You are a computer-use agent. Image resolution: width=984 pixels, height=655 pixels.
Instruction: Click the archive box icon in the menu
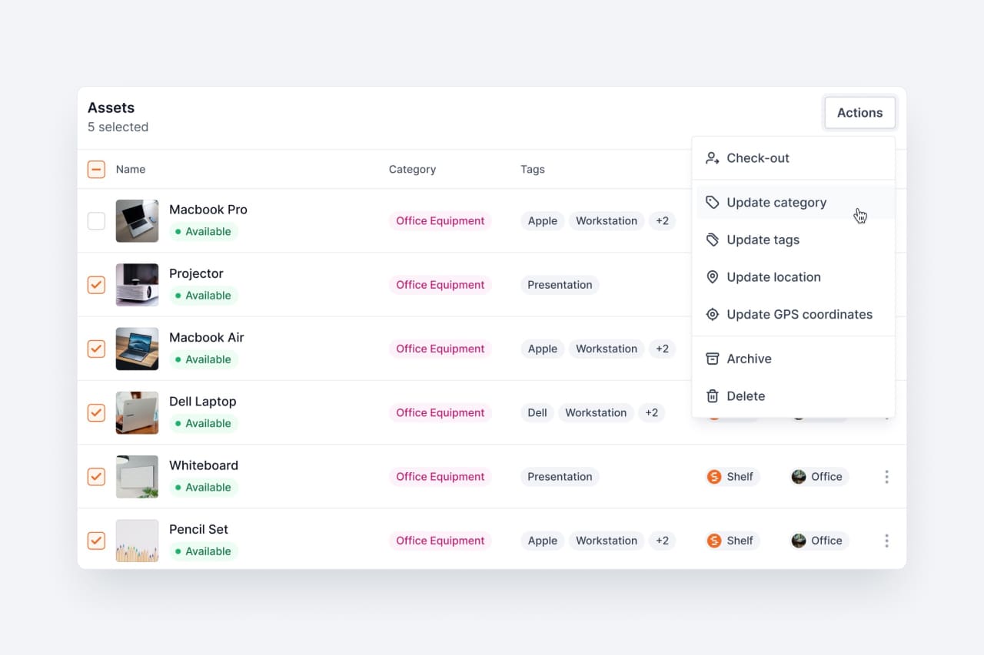pos(713,359)
